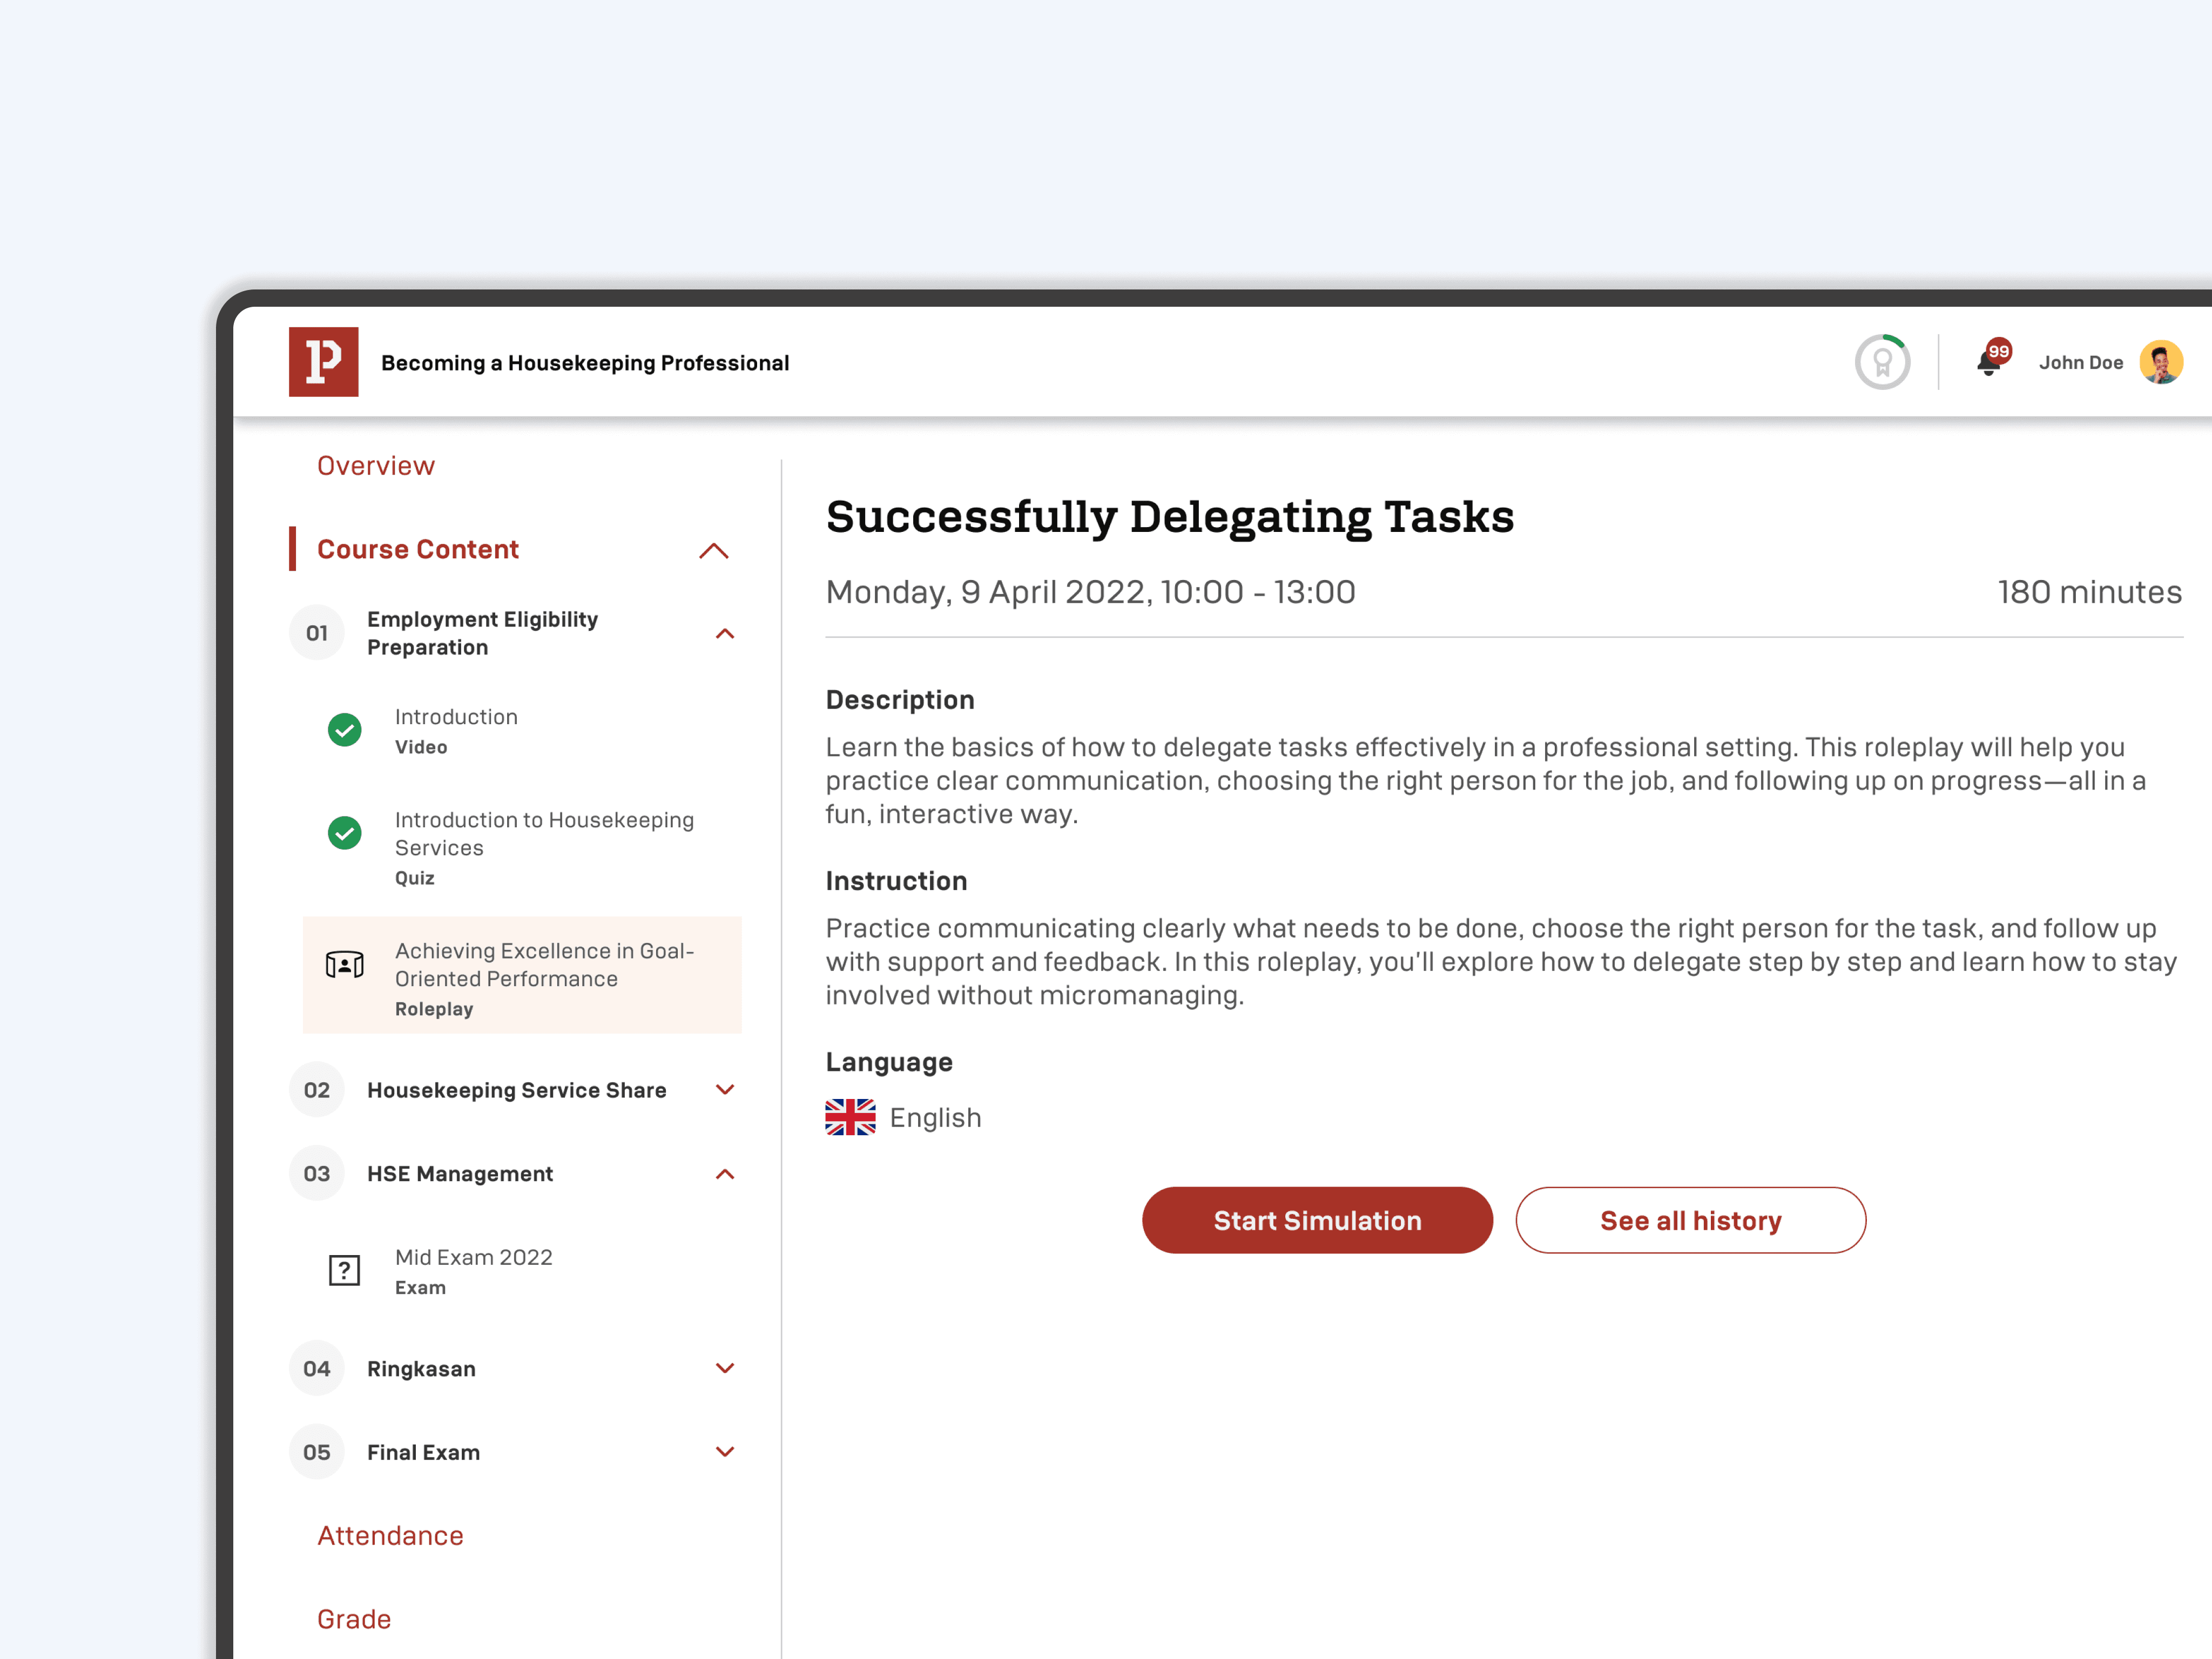Image resolution: width=2212 pixels, height=1659 pixels.
Task: Click the 04 module number badge
Action: click(x=316, y=1369)
